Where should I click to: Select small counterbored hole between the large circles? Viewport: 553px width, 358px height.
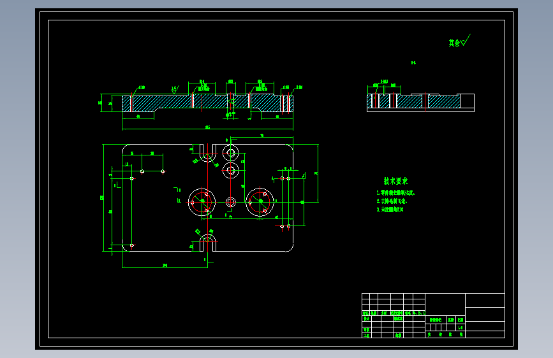231,203
